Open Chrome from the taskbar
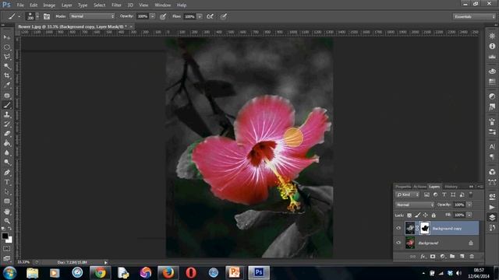This screenshot has width=499, height=280. click(x=100, y=273)
